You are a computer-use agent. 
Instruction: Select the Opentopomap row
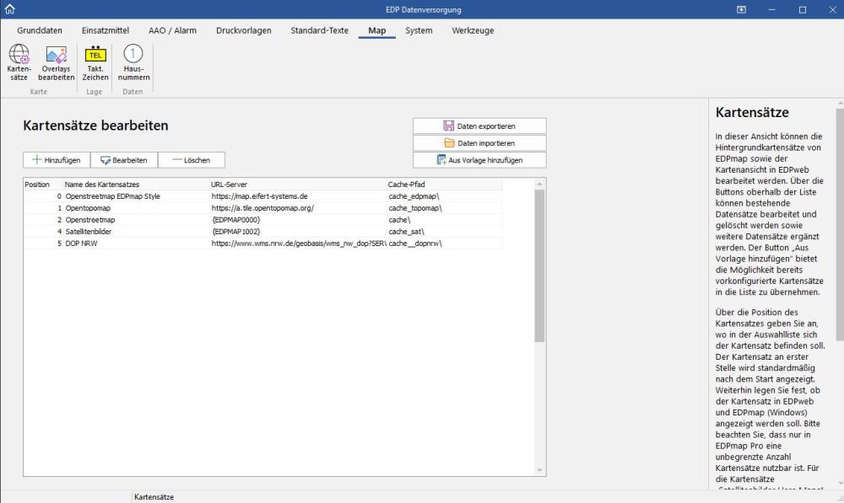262,208
